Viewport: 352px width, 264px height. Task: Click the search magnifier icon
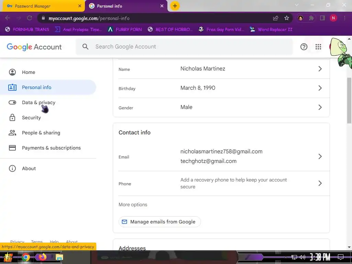tap(85, 47)
